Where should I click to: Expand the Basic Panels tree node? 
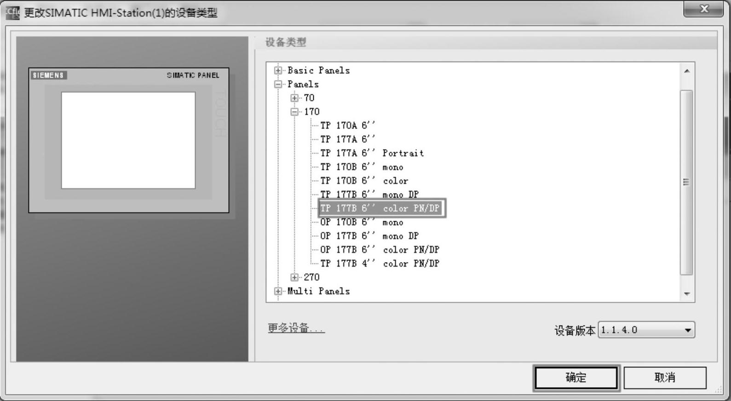click(x=278, y=70)
